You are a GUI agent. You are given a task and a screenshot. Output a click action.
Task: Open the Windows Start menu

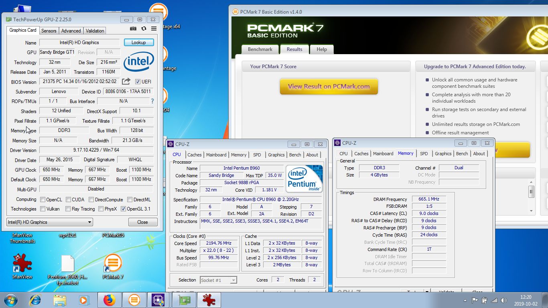pos(11,300)
